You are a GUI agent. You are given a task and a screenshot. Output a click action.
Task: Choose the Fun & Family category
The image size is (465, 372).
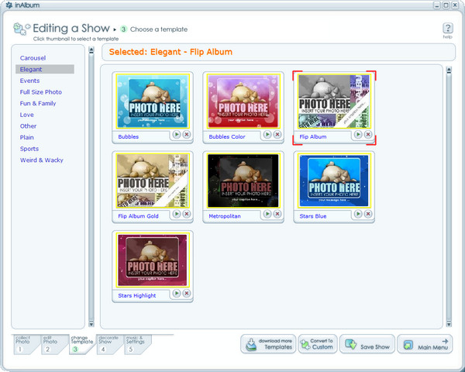tap(38, 103)
